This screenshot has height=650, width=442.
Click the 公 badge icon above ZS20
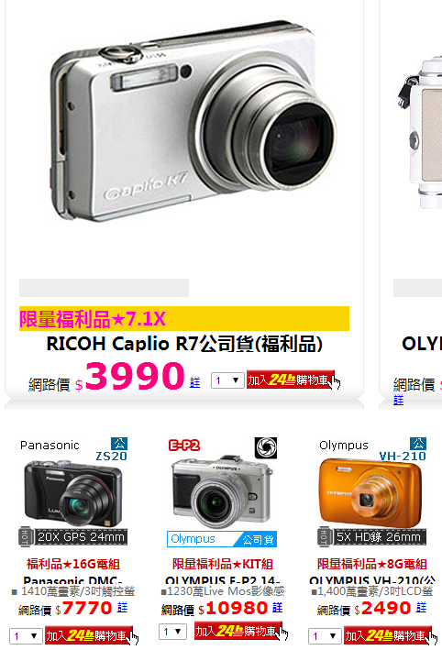pos(119,444)
